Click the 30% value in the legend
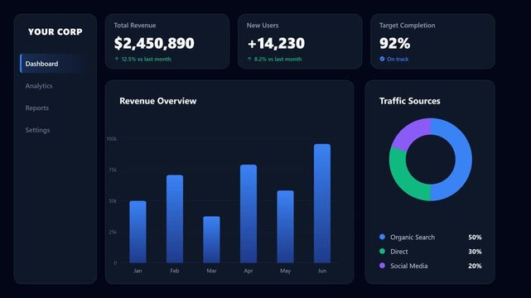Image resolution: width=531 pixels, height=298 pixels. tap(475, 252)
